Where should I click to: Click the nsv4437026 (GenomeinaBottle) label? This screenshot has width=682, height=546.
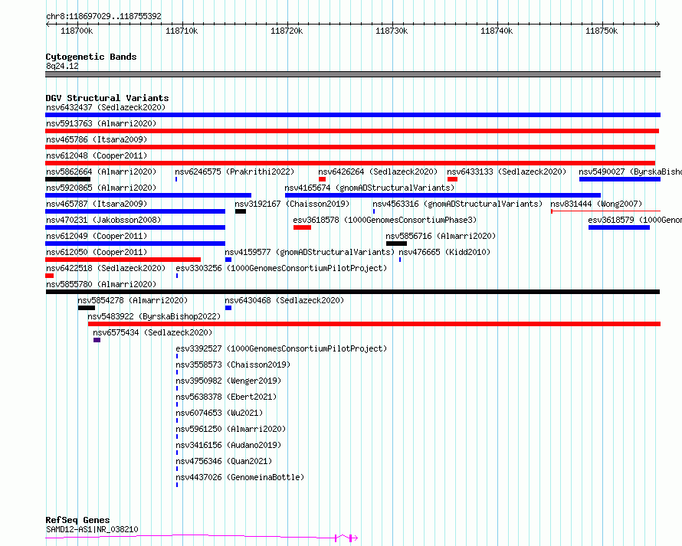click(x=240, y=477)
